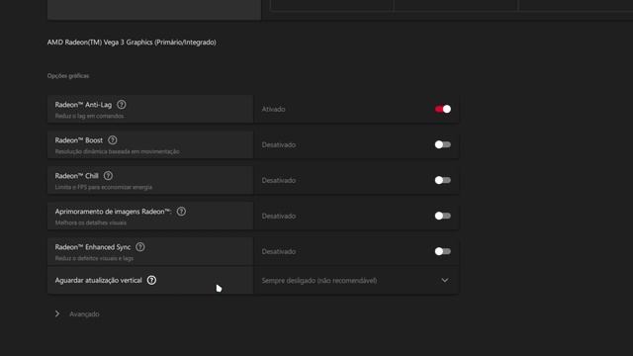Click the Ativado status text

click(273, 109)
